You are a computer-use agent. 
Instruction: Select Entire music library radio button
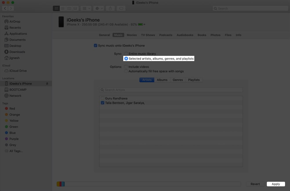(x=126, y=54)
